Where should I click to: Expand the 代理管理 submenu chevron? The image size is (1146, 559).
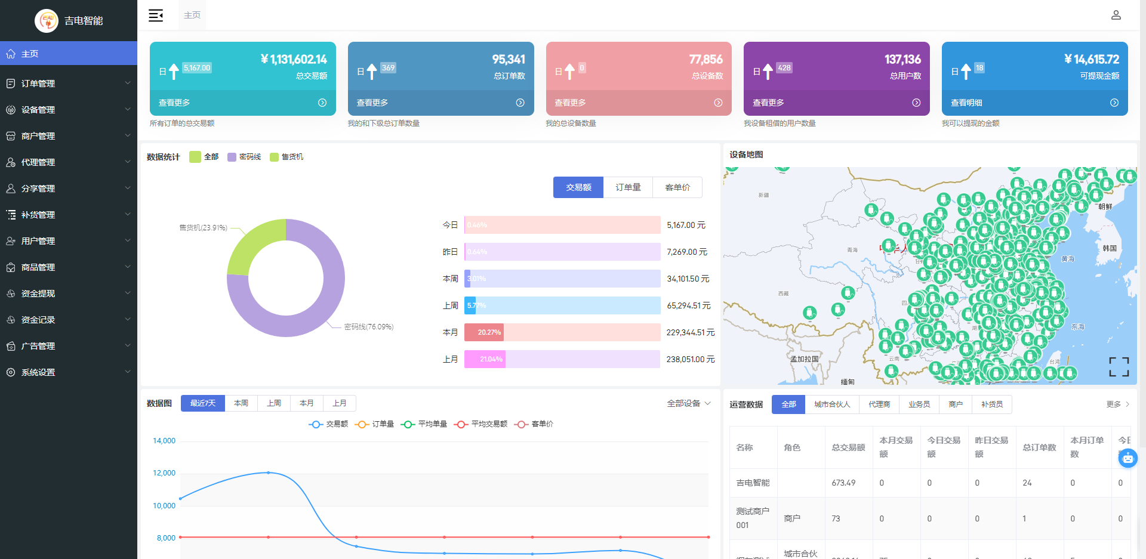tap(128, 162)
